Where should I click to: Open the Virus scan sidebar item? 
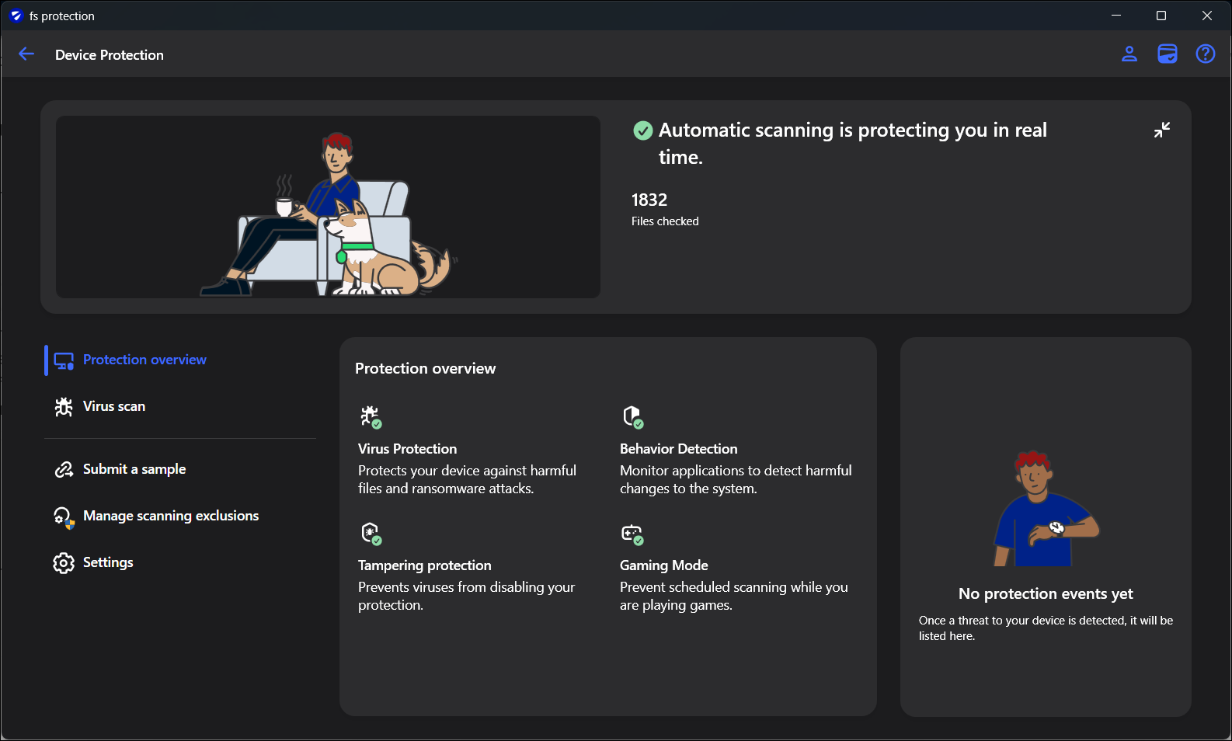pos(113,406)
